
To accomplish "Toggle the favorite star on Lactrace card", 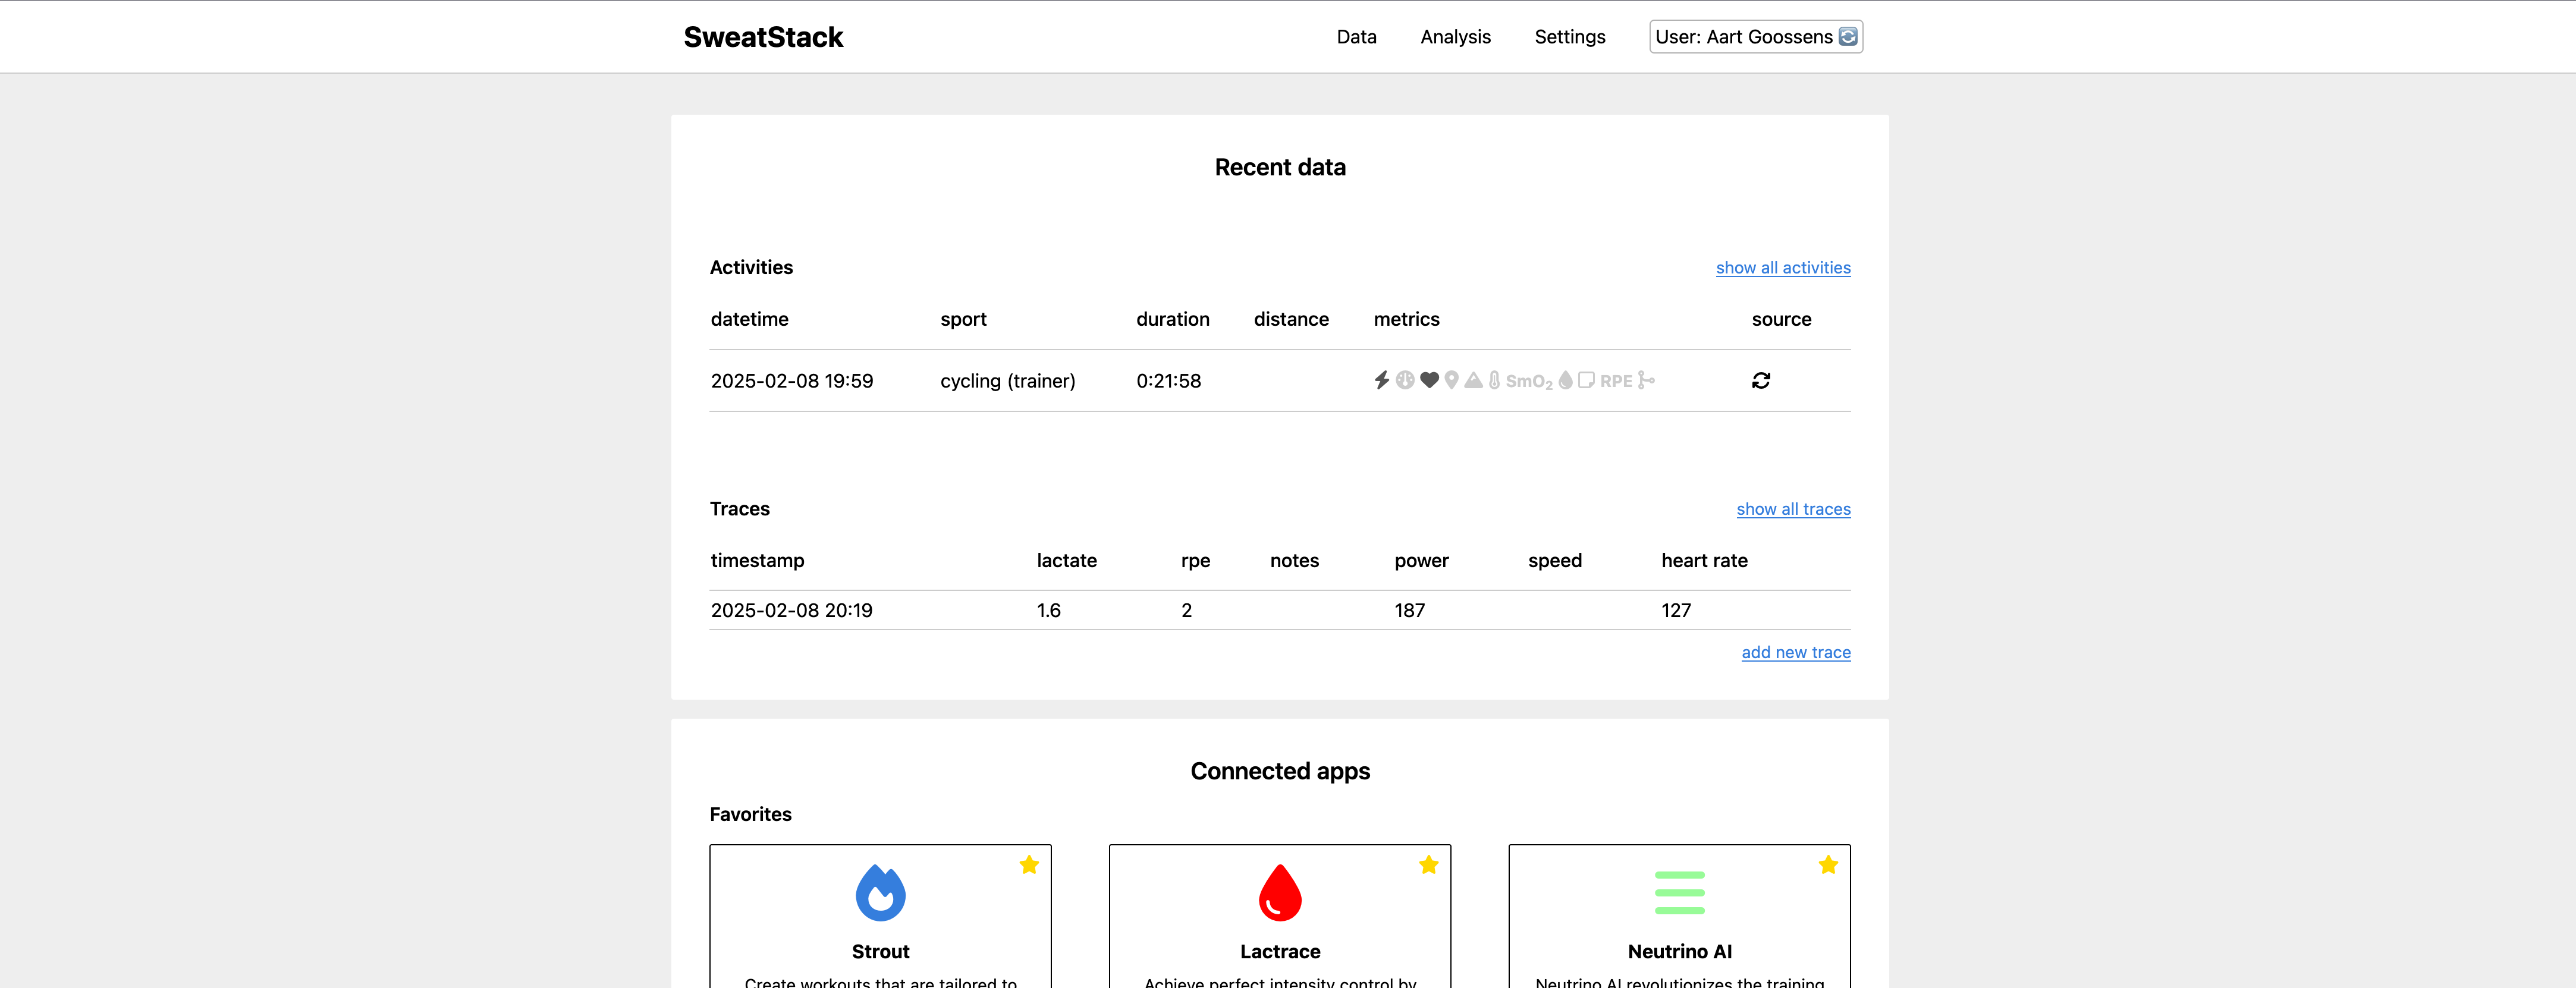I will tap(1428, 865).
